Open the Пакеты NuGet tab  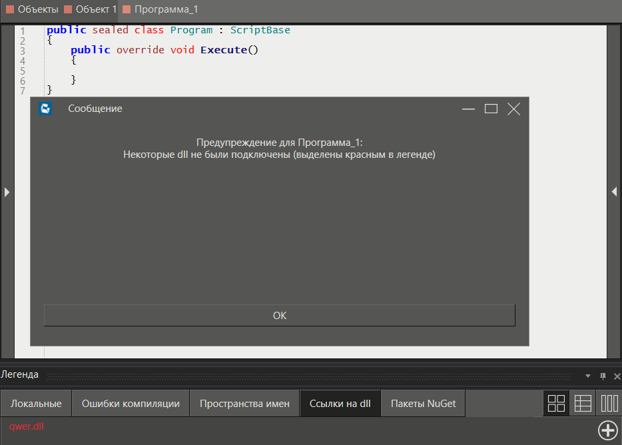click(422, 403)
